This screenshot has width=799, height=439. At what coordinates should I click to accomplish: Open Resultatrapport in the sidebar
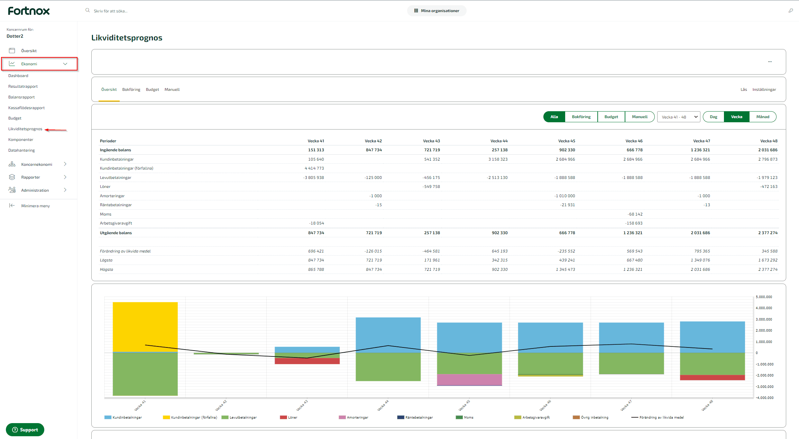click(23, 86)
